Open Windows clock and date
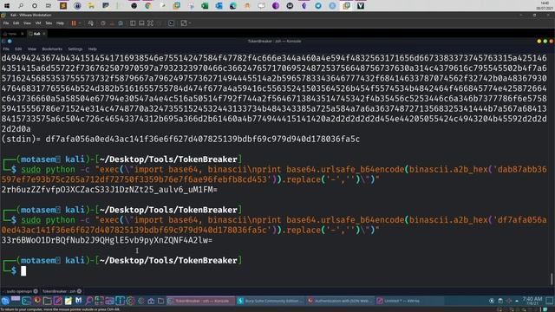Image resolution: width=555 pixels, height=312 pixels. 545,6
